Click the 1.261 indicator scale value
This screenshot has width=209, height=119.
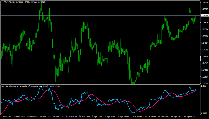(x=204, y=86)
